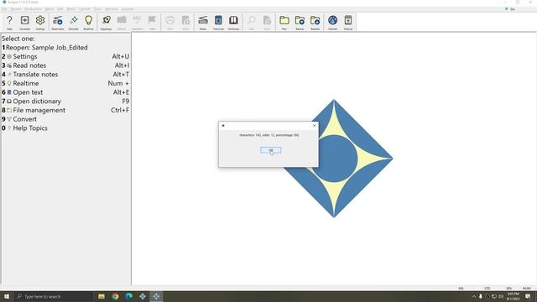This screenshot has width=537, height=302.
Task: Click the greyed-out Print toolbar icon
Action: point(169,23)
